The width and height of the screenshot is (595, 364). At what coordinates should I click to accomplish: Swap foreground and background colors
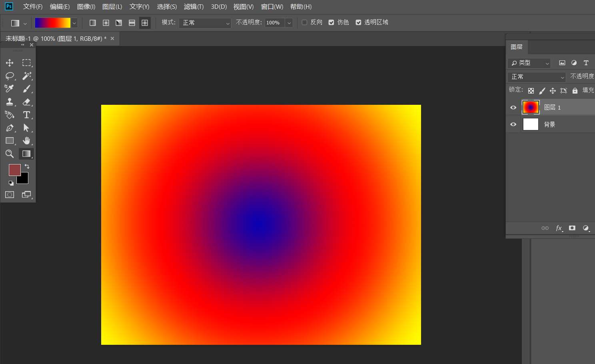tap(27, 166)
